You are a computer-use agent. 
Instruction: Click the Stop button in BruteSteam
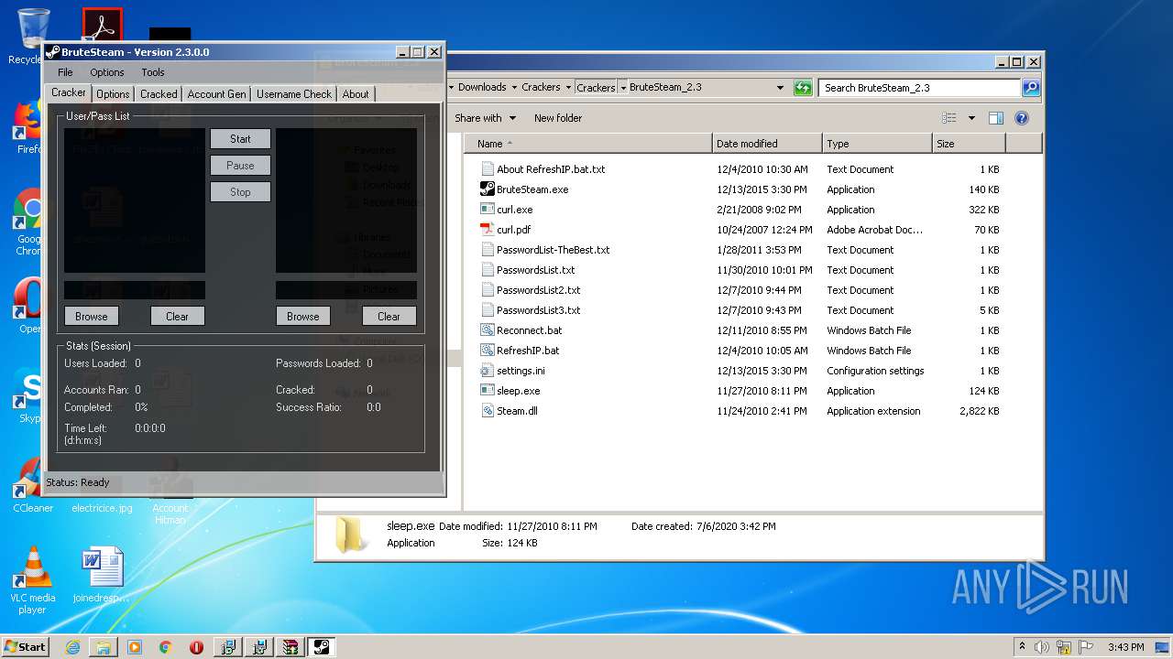pyautogui.click(x=240, y=192)
